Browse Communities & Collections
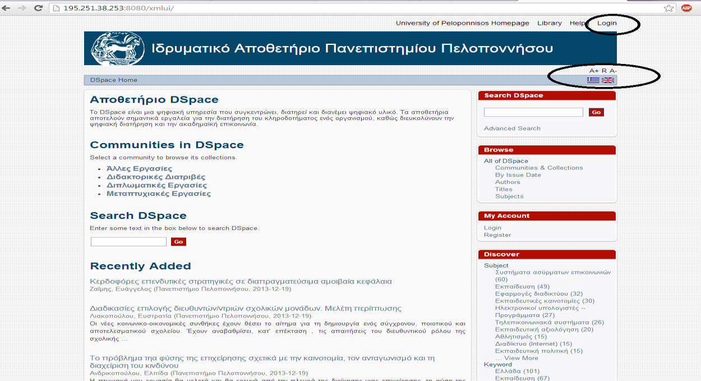The image size is (701, 381). [x=539, y=168]
